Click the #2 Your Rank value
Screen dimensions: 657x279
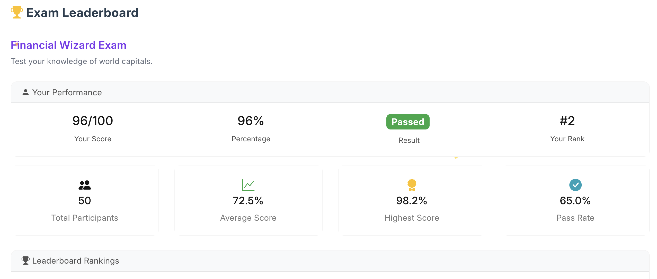pos(567,121)
